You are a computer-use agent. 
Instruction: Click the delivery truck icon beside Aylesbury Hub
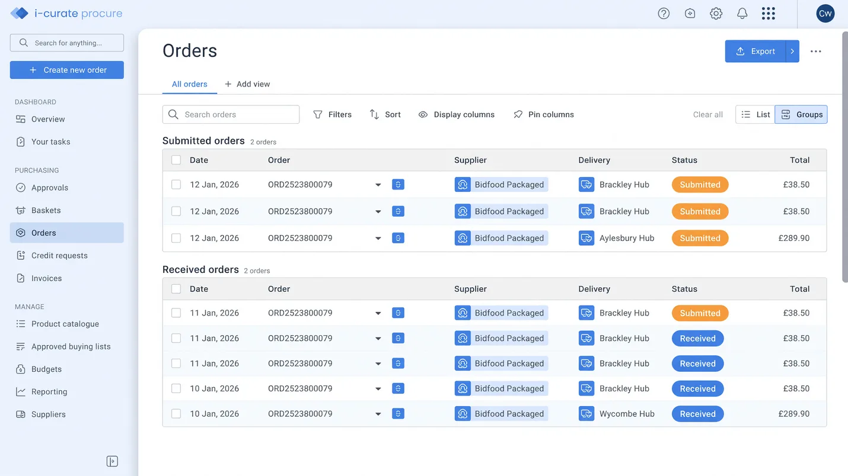click(586, 238)
